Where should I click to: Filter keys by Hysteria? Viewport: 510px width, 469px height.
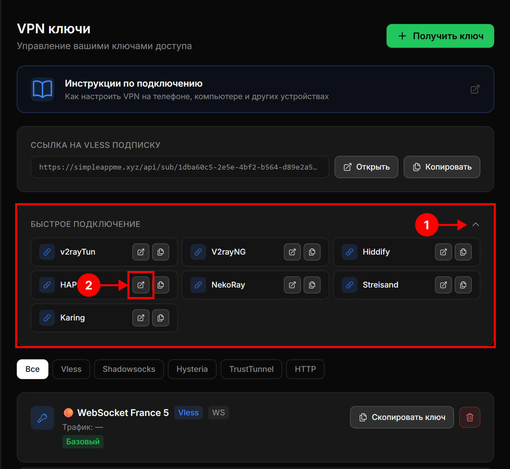(192, 369)
